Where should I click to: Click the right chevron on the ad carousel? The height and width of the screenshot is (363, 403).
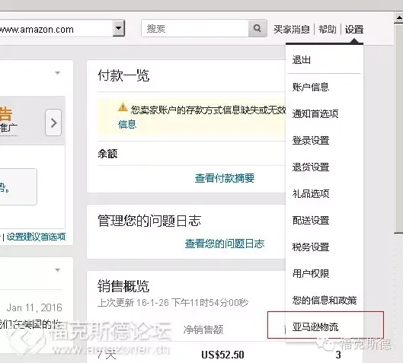(53, 123)
